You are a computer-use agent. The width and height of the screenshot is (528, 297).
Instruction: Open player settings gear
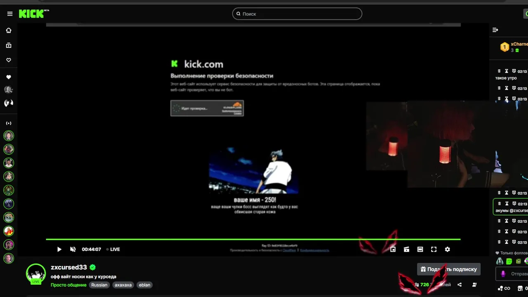(447, 249)
